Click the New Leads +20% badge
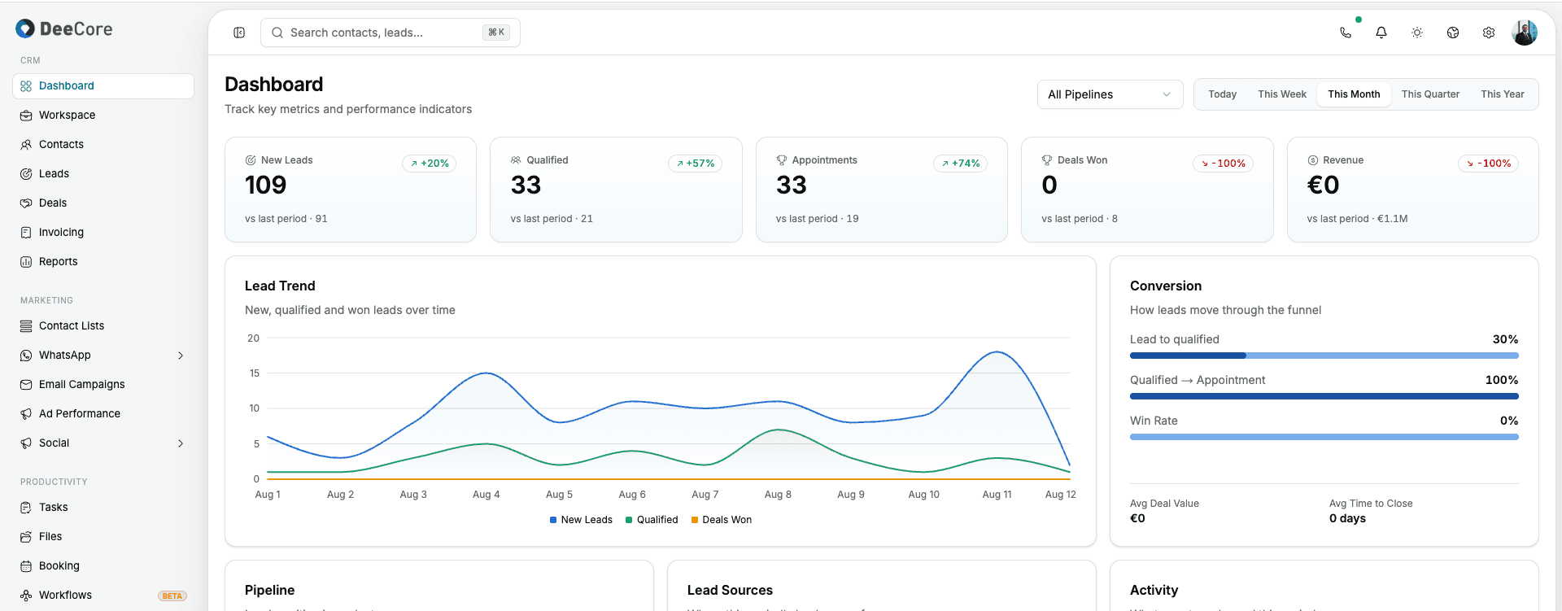This screenshot has width=1562, height=611. [429, 164]
